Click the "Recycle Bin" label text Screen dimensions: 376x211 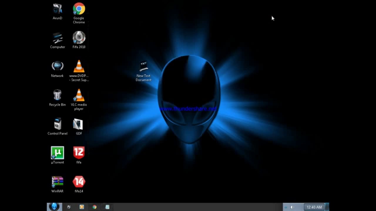57,105
